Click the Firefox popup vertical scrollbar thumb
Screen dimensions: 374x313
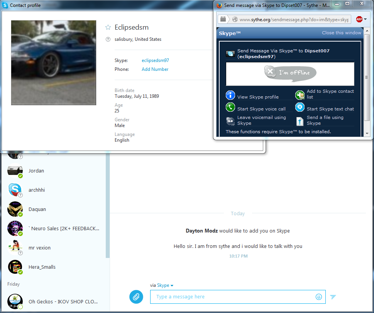(x=367, y=77)
